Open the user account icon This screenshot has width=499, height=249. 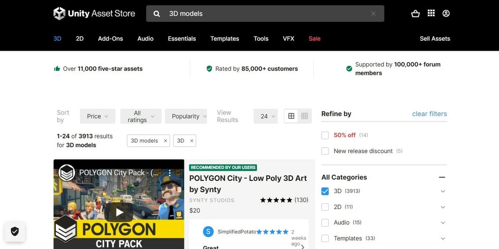pyautogui.click(x=446, y=13)
